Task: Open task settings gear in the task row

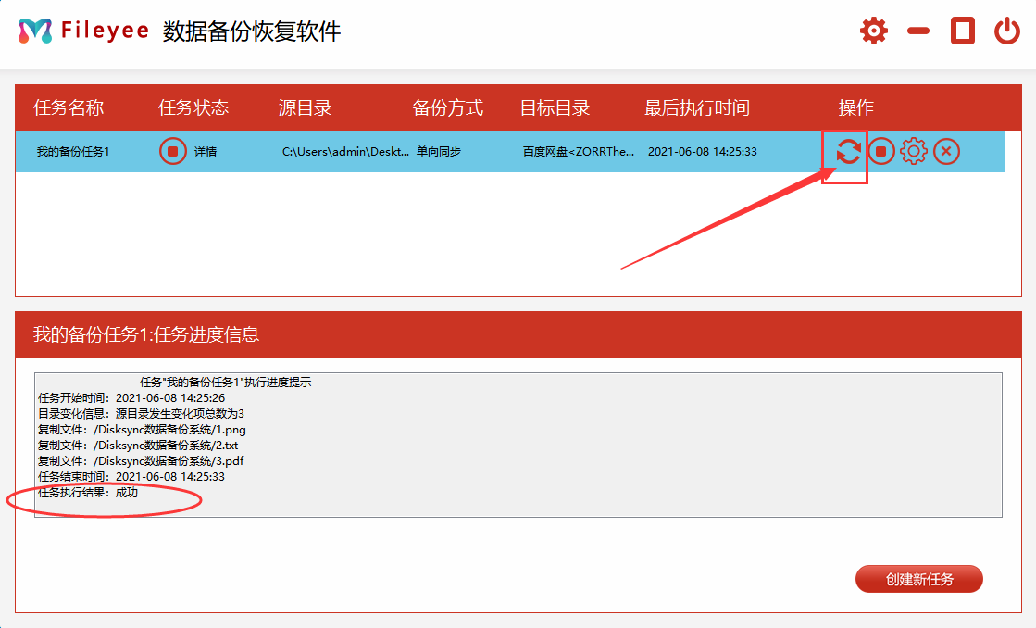Action: pyautogui.click(x=913, y=151)
